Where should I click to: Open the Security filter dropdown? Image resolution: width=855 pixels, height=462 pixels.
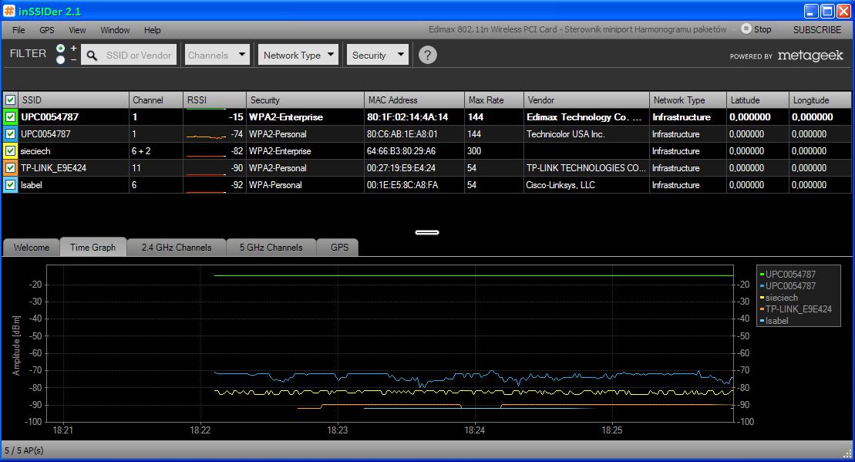point(377,55)
